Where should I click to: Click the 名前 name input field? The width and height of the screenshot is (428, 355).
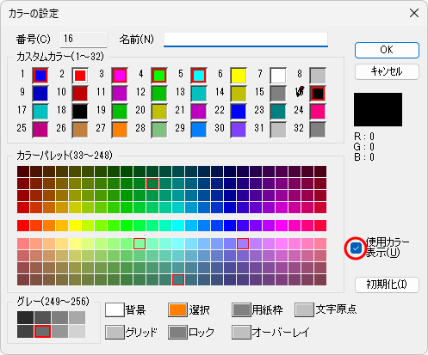click(x=245, y=40)
